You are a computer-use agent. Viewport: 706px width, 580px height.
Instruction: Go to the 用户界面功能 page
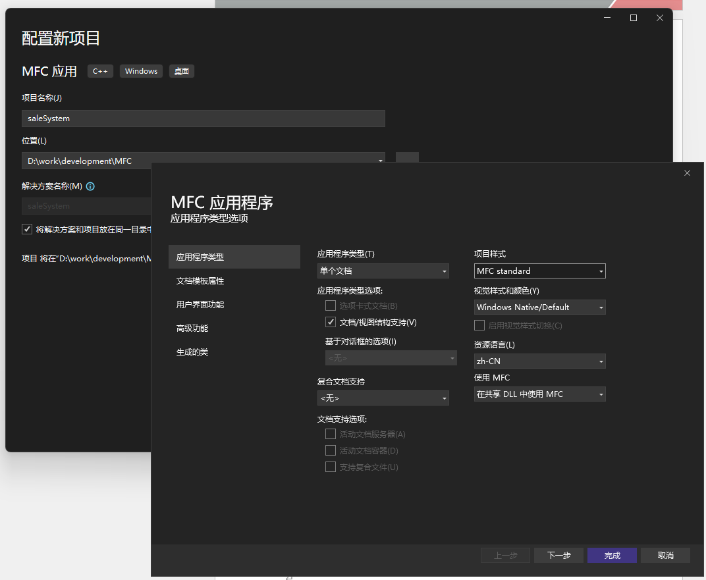point(200,305)
